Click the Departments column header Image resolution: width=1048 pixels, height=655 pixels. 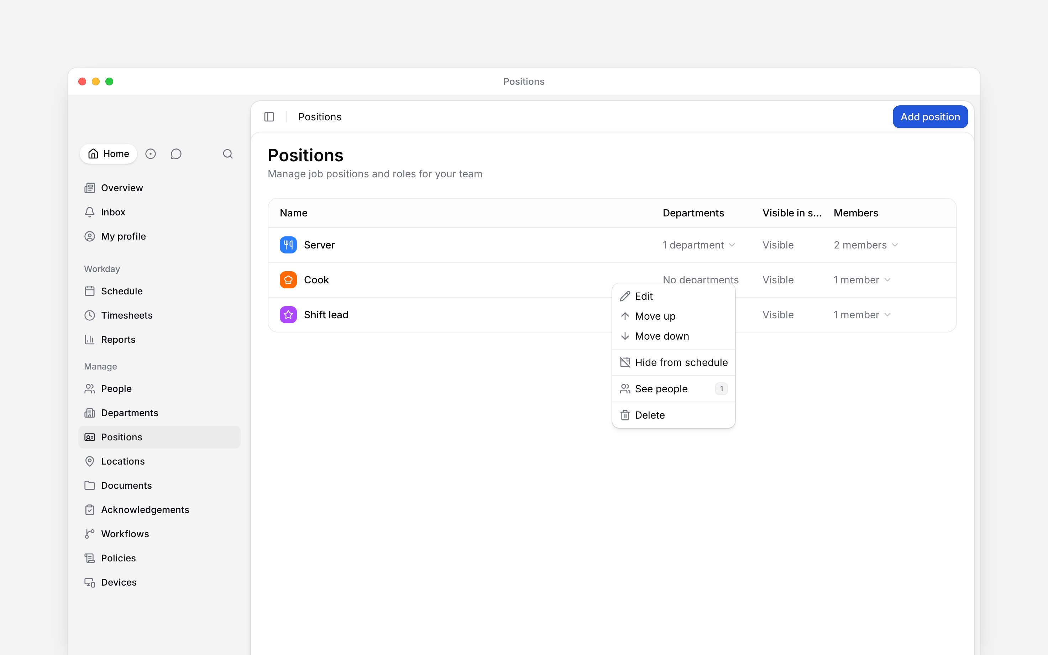(693, 213)
